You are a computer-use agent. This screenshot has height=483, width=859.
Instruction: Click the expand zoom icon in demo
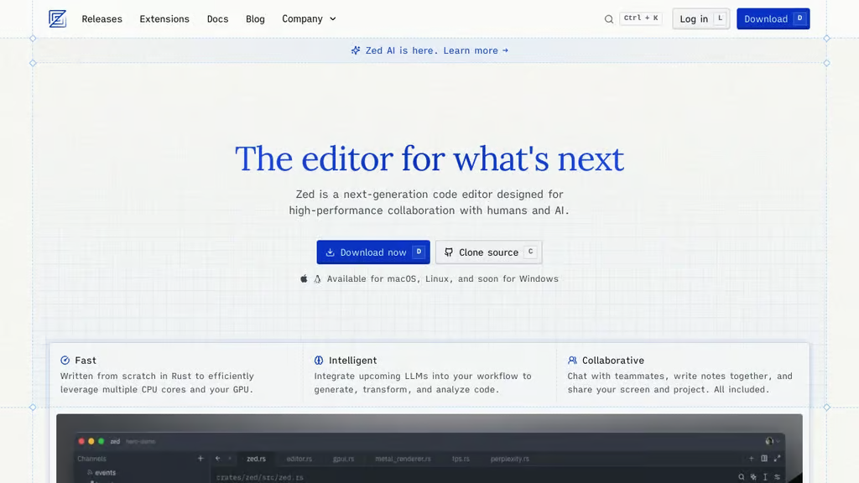pyautogui.click(x=777, y=459)
